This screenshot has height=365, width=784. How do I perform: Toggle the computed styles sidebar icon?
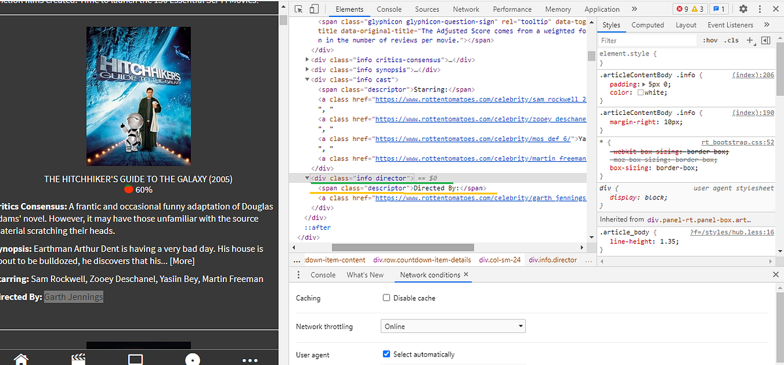766,40
